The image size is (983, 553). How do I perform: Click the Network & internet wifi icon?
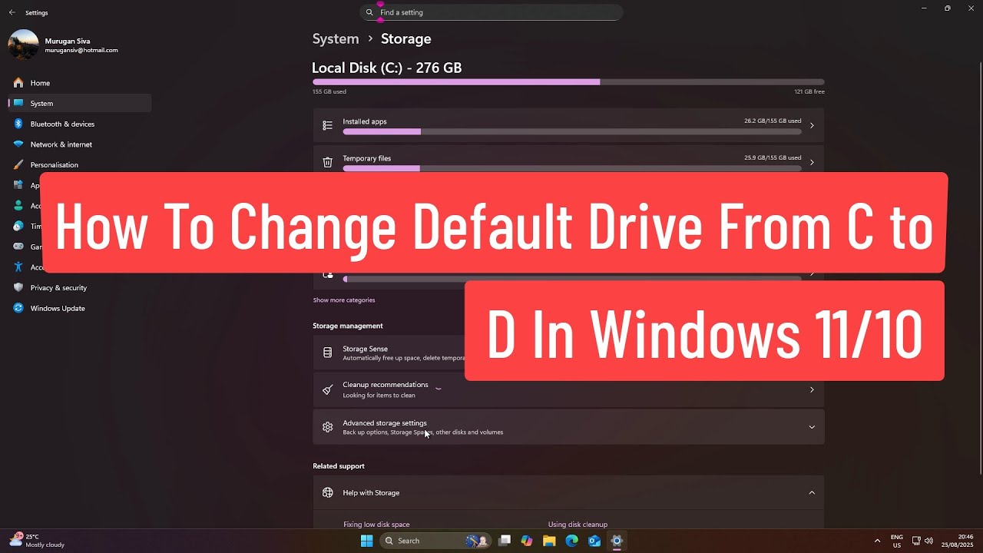[x=18, y=144]
